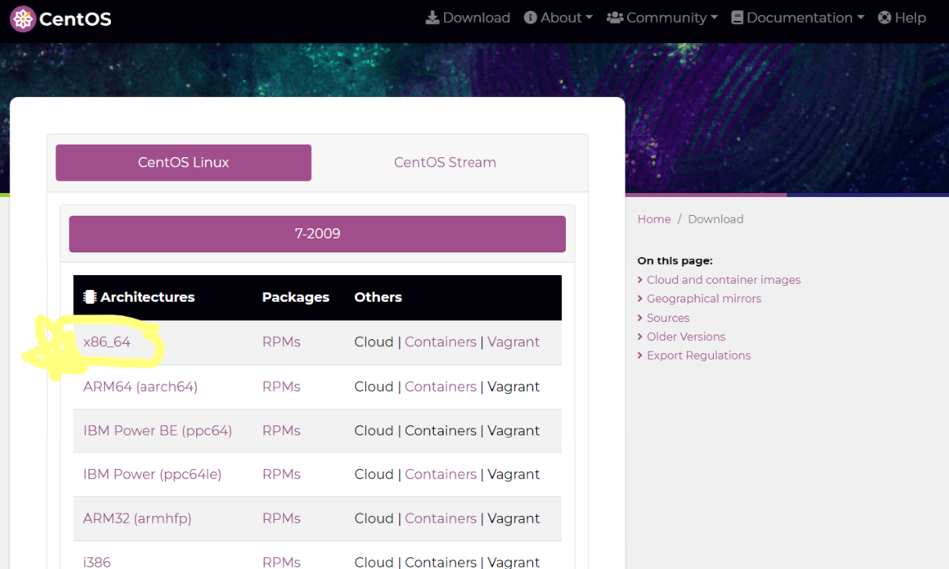Click Cloud text in x86_64 row
Viewport: 949px width, 569px height.
(x=374, y=342)
